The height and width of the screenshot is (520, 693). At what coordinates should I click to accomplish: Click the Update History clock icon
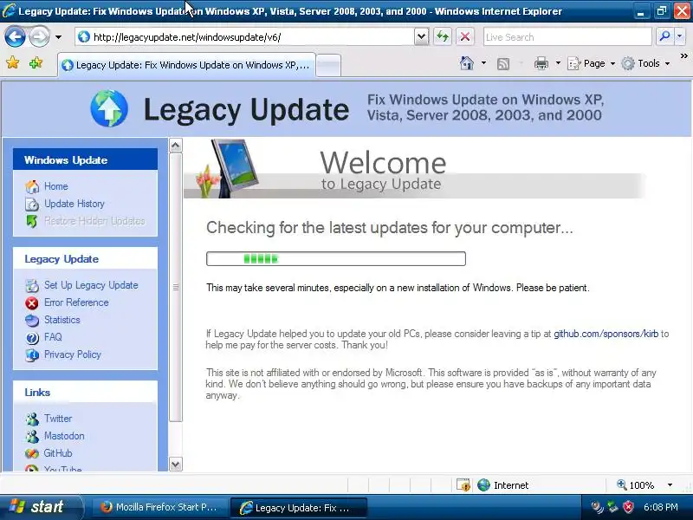pos(32,204)
